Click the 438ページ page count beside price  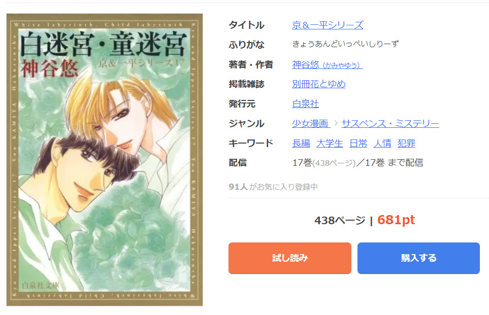click(340, 221)
